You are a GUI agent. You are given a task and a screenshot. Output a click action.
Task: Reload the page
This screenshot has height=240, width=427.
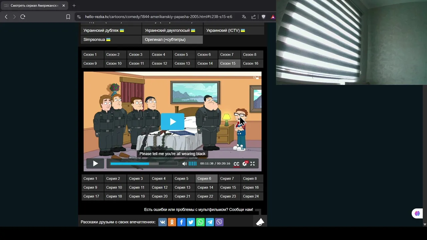[x=23, y=17]
